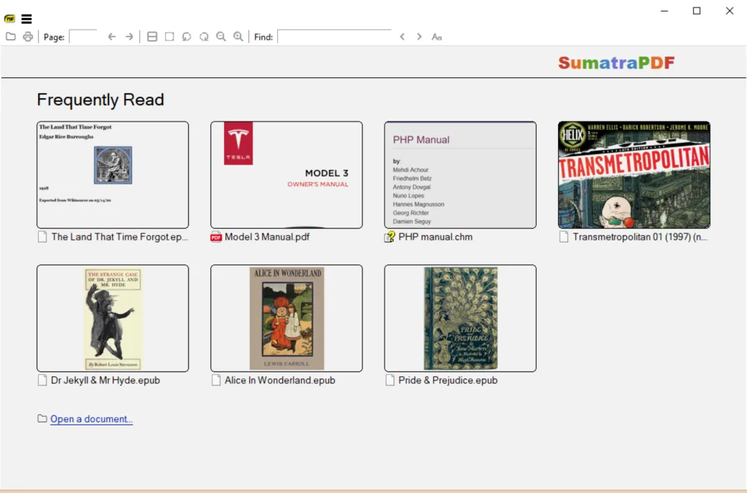Select the Fit Page single view icon

[169, 37]
